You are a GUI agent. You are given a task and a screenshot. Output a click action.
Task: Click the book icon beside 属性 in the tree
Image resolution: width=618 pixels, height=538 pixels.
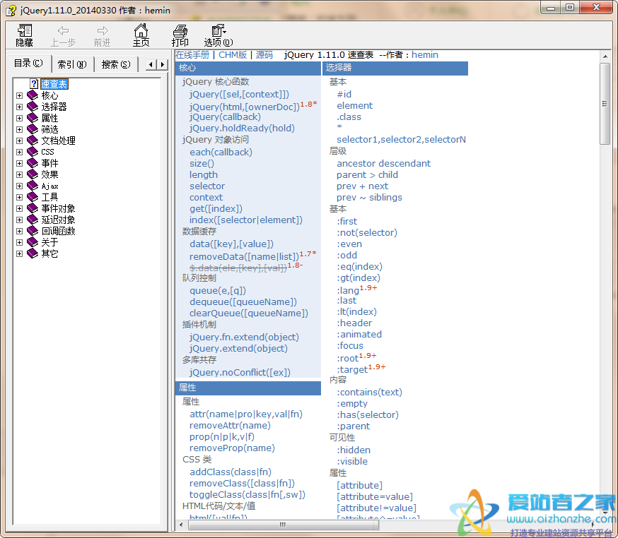click(33, 118)
